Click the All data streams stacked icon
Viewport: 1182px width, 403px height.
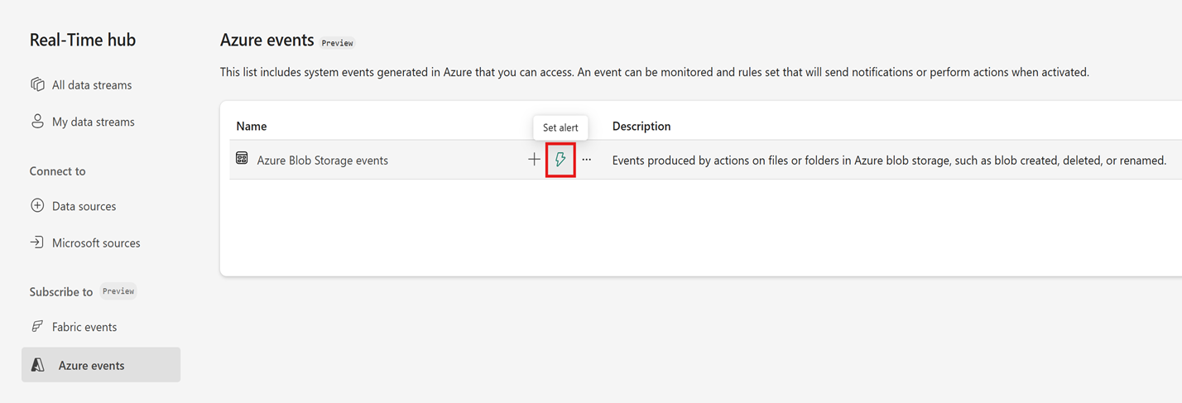(x=37, y=84)
